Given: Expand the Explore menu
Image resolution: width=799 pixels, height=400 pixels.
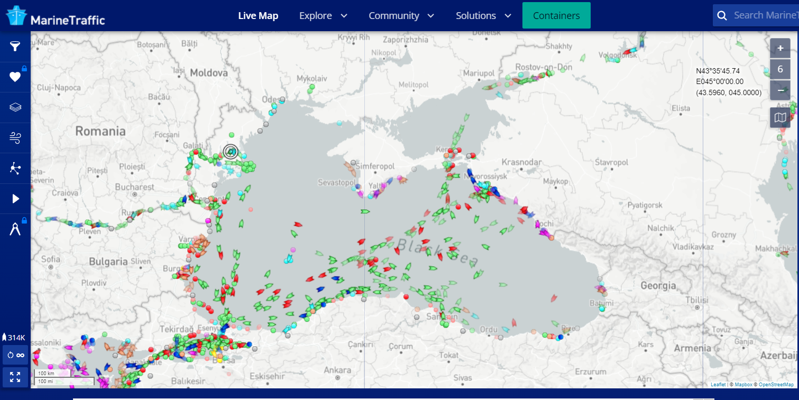Looking at the screenshot, I should [x=323, y=15].
